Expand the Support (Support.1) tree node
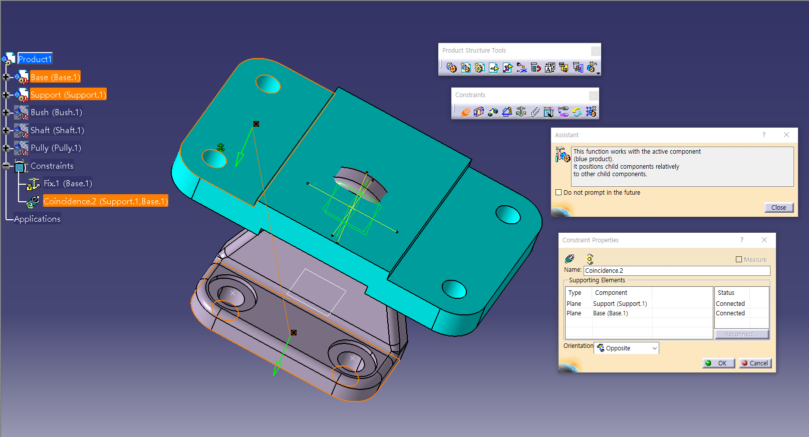The width and height of the screenshot is (809, 437). click(x=6, y=95)
